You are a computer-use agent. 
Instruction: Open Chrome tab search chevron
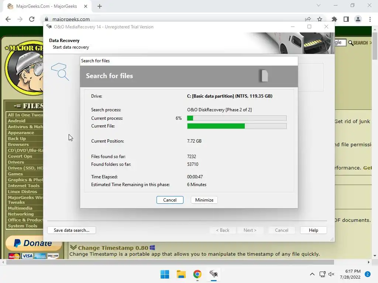[319, 5]
